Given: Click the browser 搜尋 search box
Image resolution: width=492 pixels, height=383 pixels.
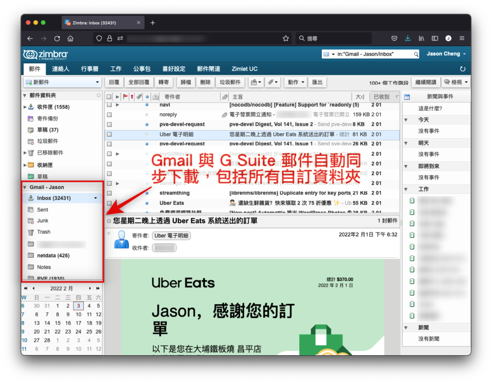Looking at the screenshot, I should tap(334, 38).
